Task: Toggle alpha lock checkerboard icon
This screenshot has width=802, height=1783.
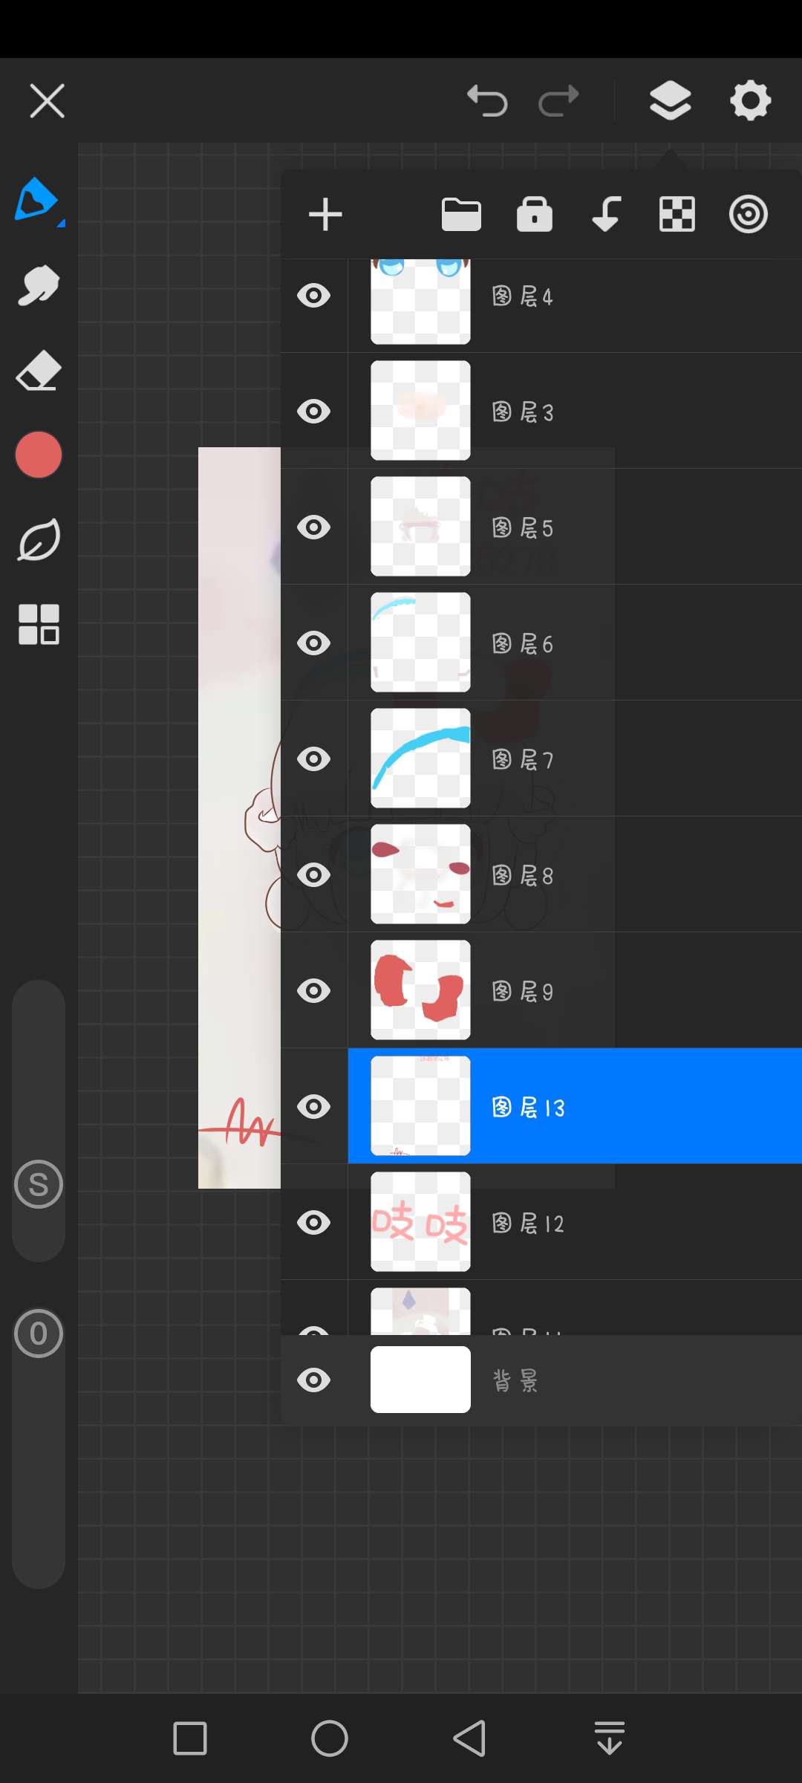Action: click(677, 215)
